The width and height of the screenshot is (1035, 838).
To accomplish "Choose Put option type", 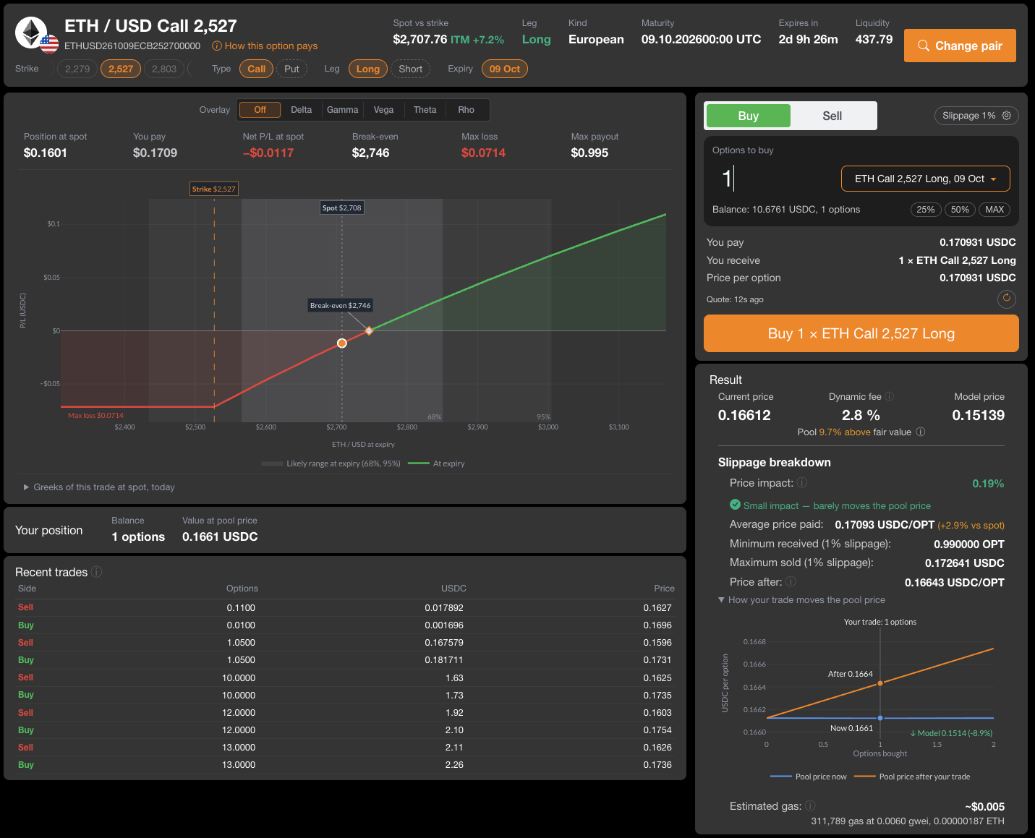I will (x=291, y=69).
